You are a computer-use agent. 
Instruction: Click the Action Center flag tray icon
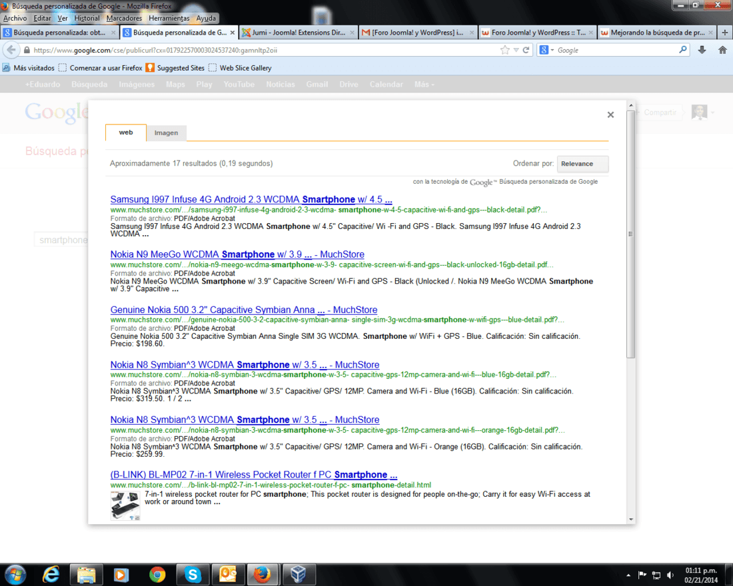click(642, 575)
